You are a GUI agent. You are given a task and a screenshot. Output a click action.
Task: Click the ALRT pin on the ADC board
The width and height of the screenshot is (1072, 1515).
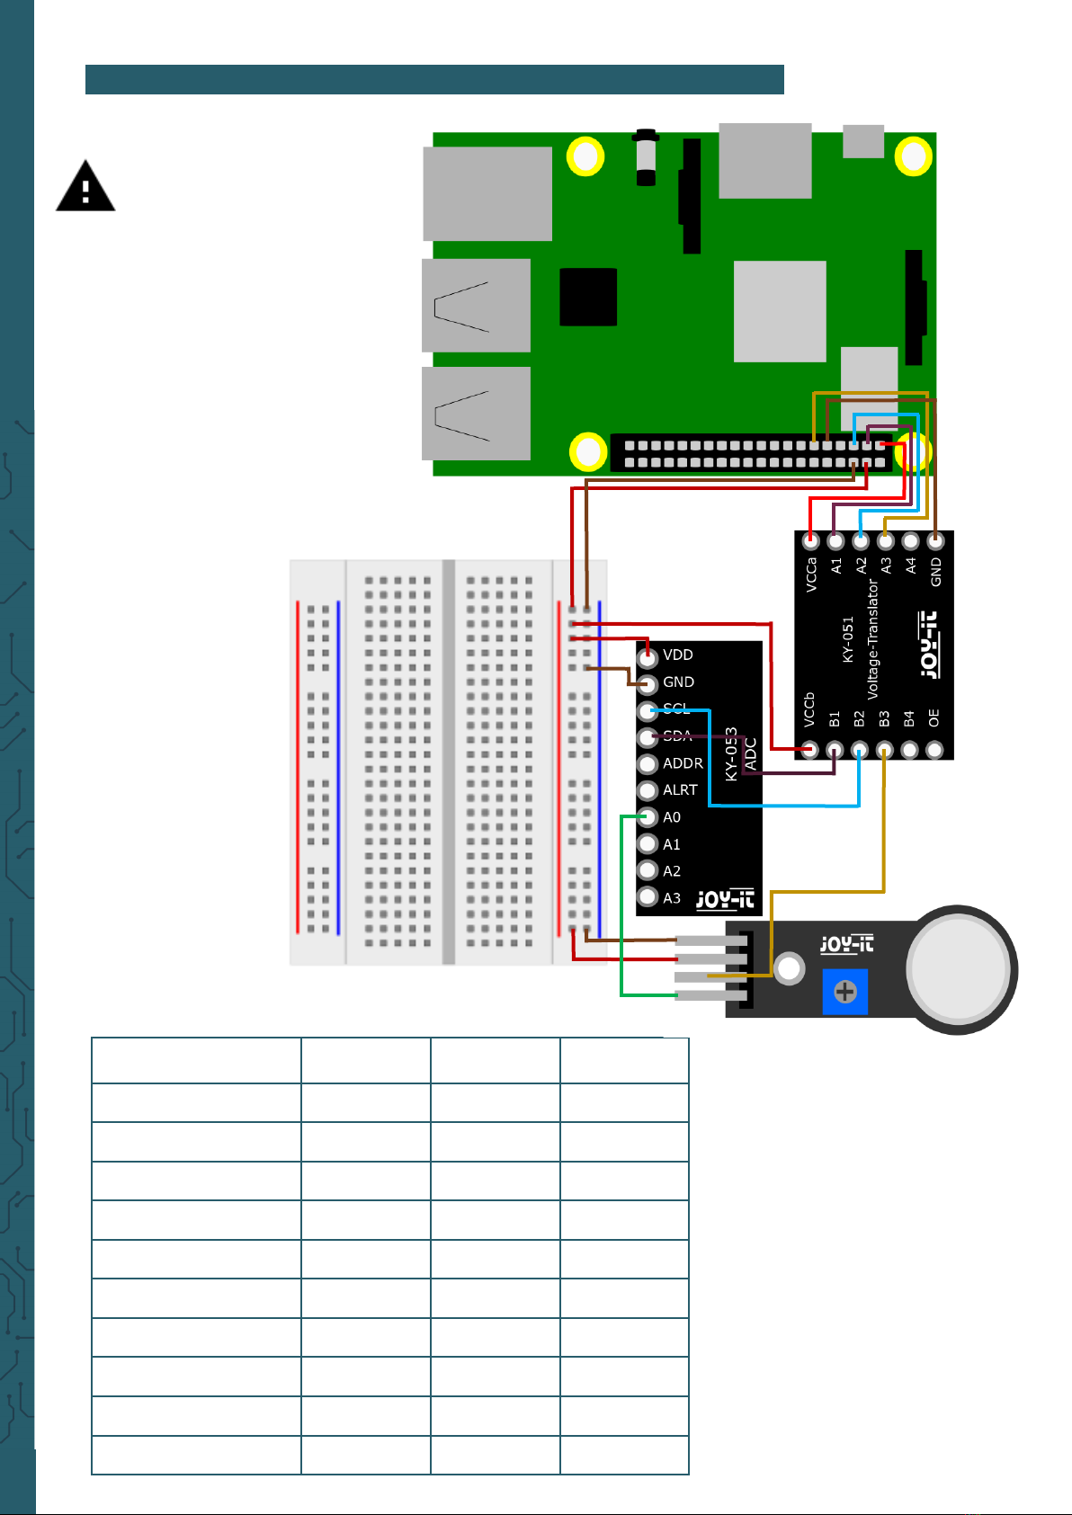(x=648, y=791)
